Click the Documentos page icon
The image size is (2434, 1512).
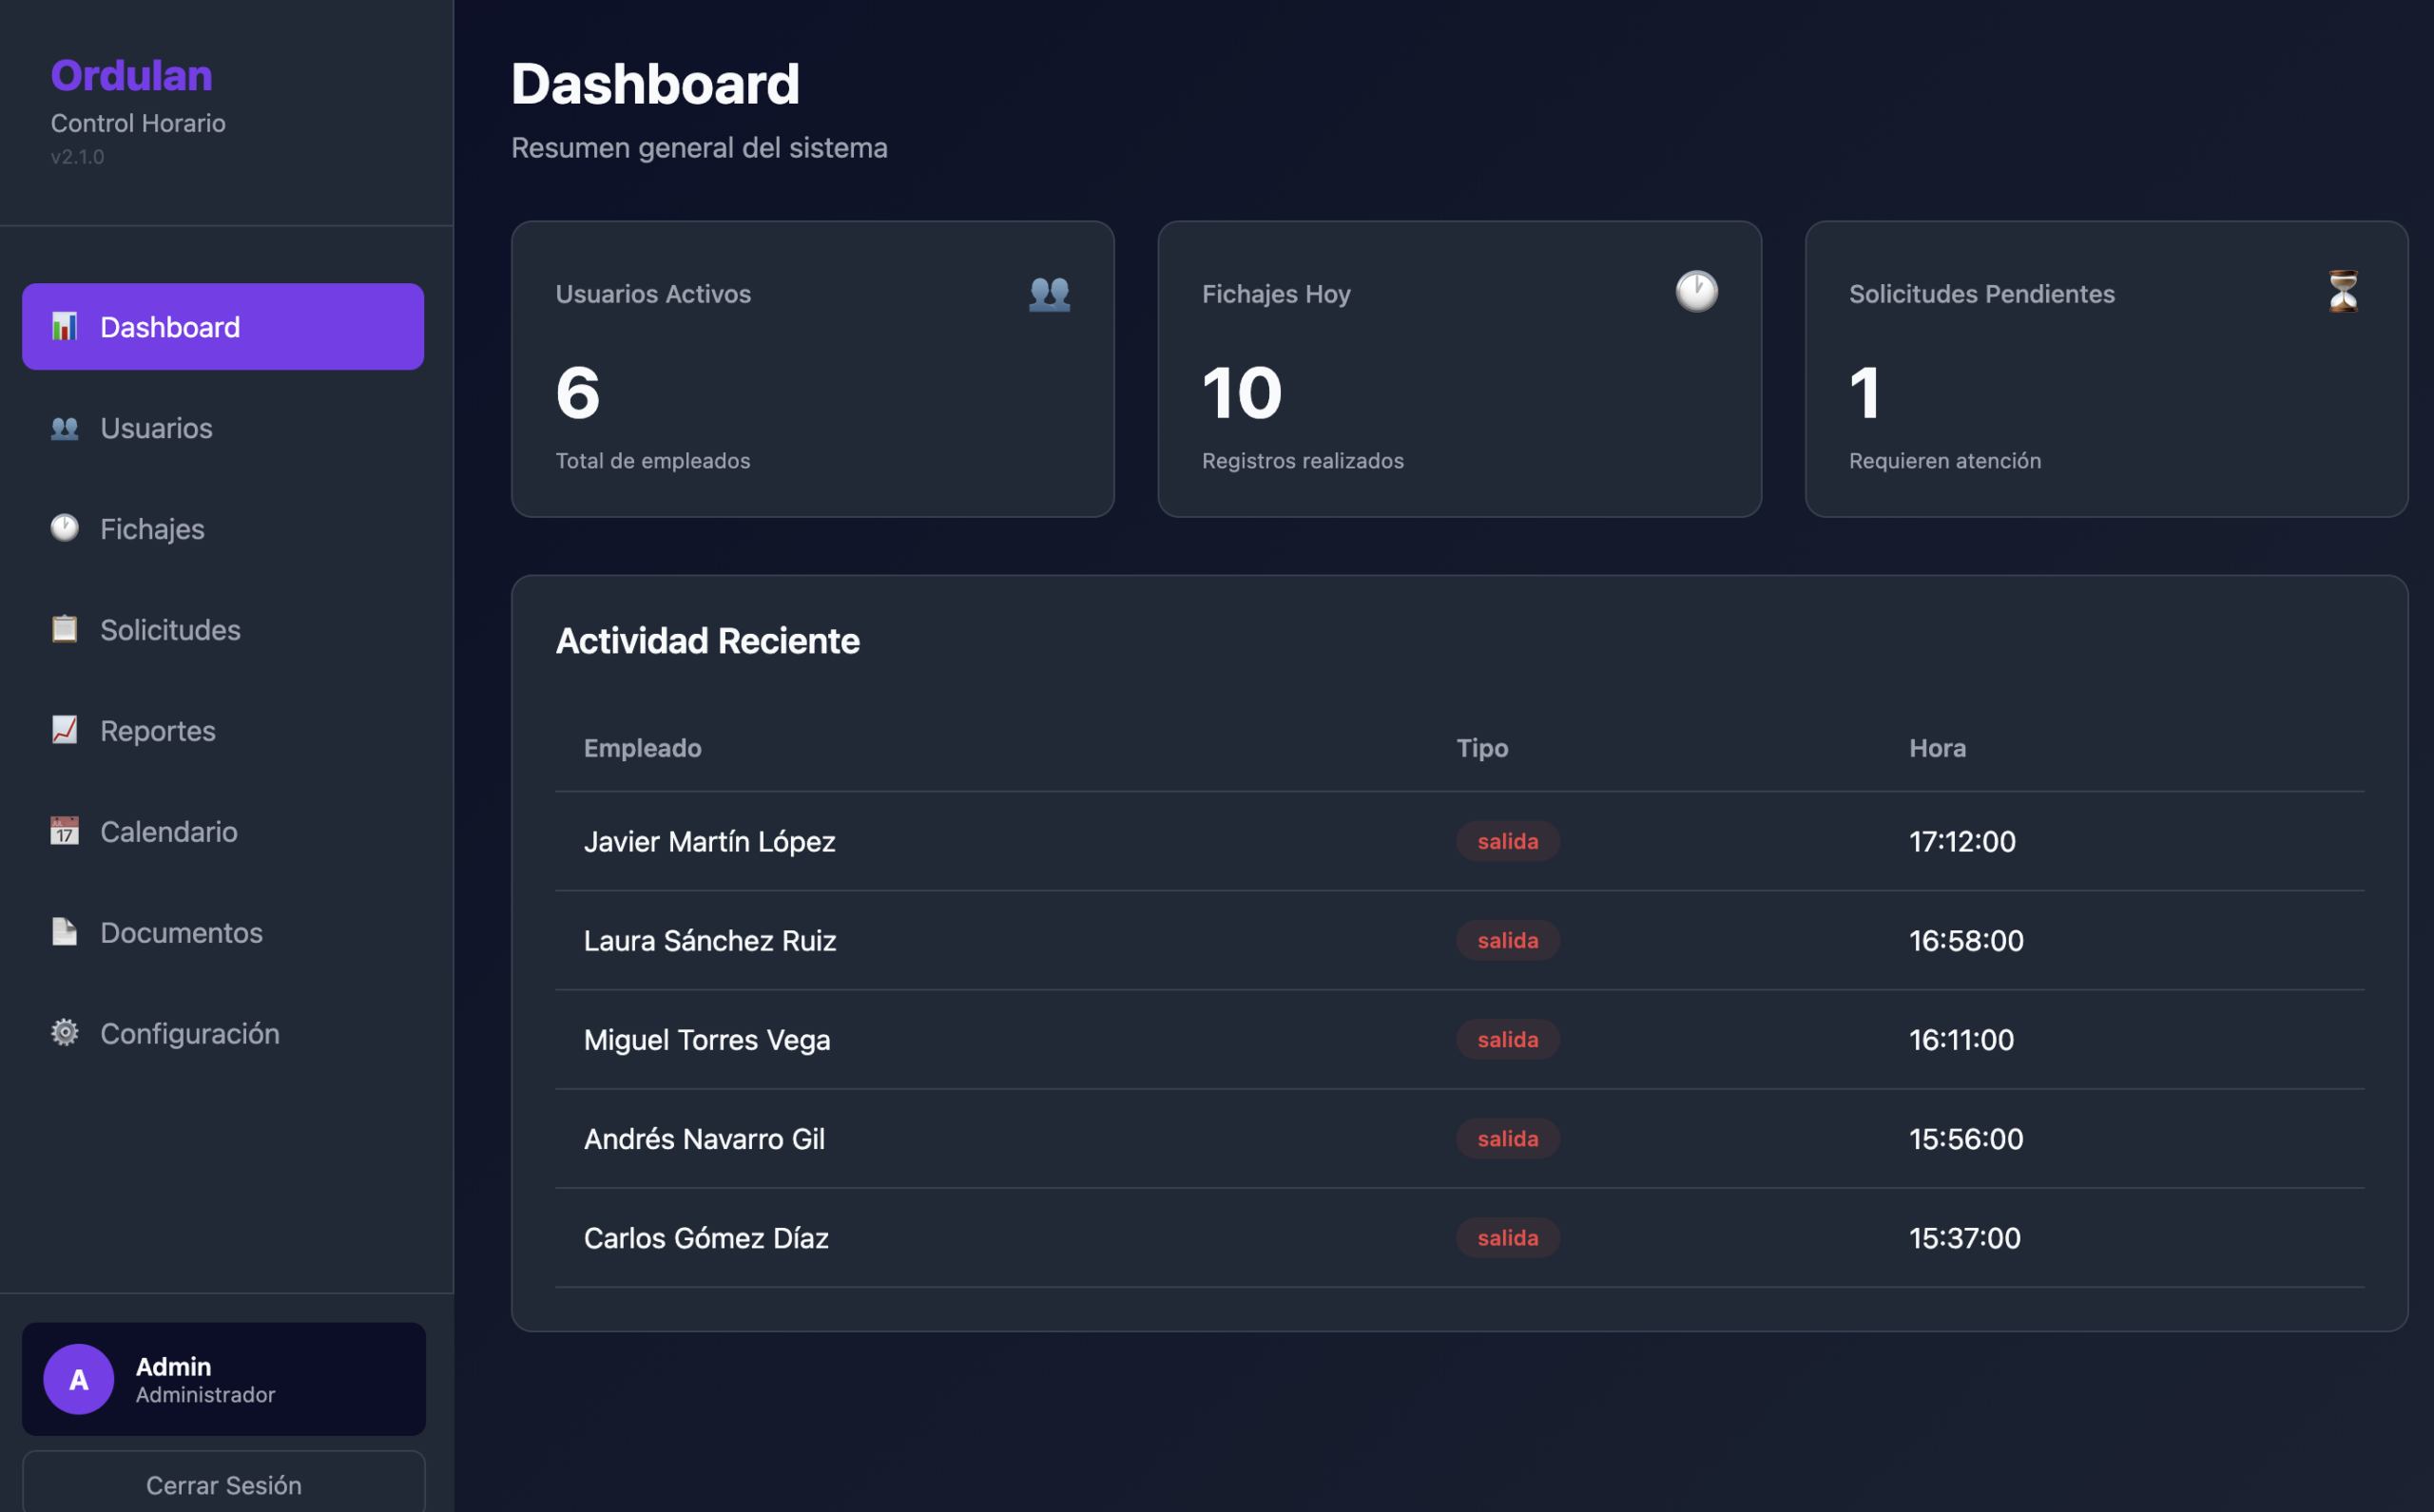64,932
